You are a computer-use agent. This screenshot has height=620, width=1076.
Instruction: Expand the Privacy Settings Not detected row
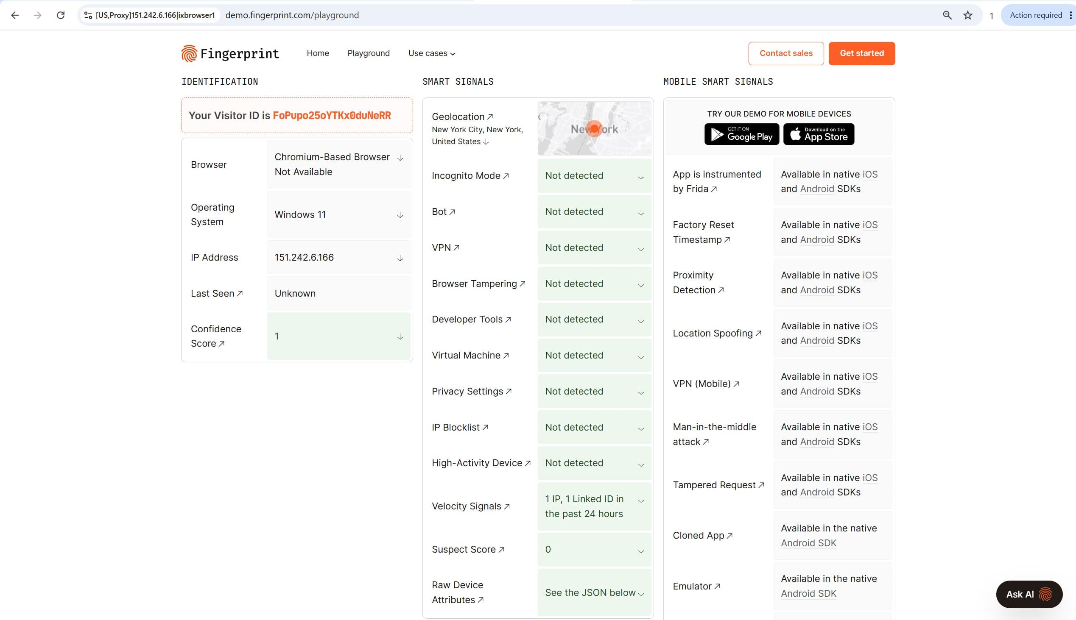tap(595, 391)
